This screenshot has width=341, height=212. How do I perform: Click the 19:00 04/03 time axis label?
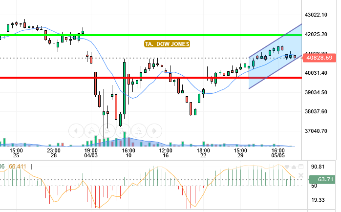91,153
